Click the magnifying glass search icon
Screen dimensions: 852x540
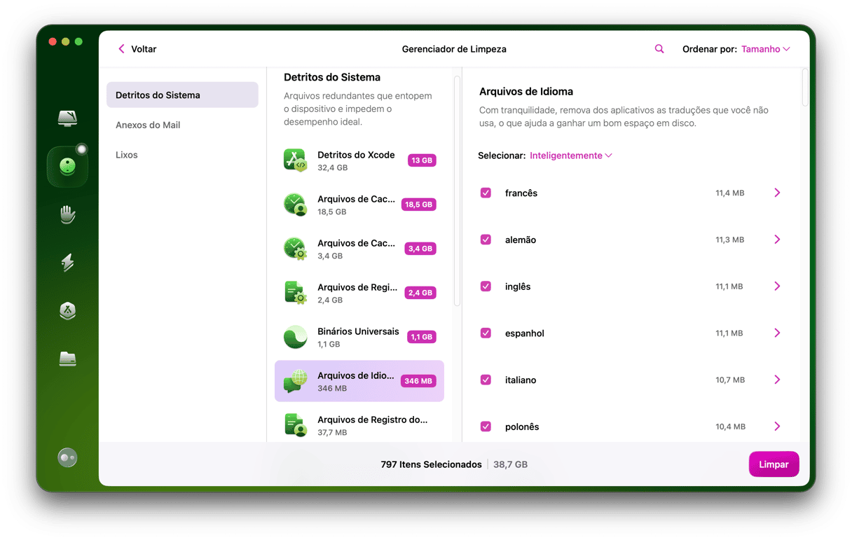(659, 49)
